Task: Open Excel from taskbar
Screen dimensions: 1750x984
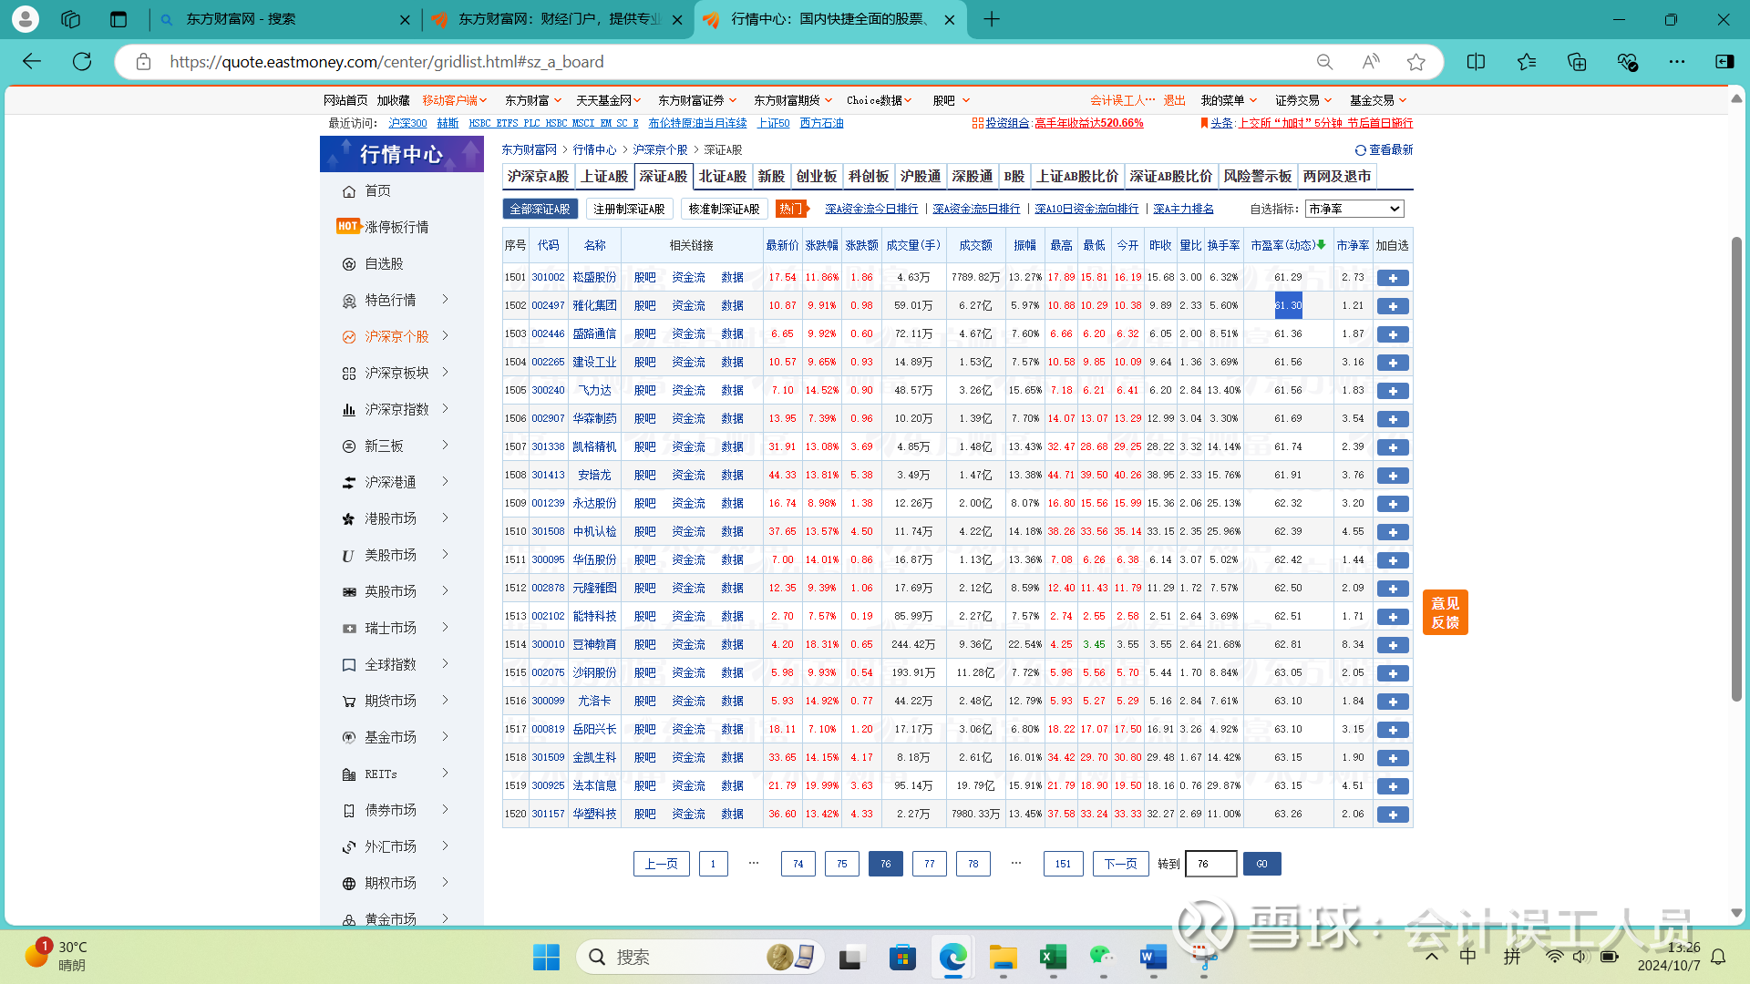Action: (x=1053, y=957)
